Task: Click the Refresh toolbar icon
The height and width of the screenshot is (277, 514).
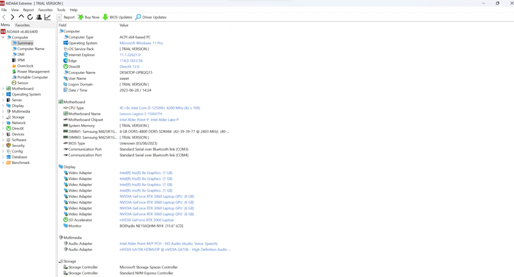Action: coord(30,17)
